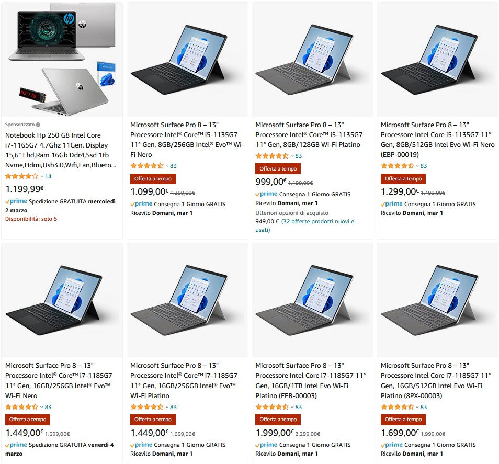Click Offerta a tempo badge on 999,00€ item
The width and height of the screenshot is (499, 464).
point(278,168)
